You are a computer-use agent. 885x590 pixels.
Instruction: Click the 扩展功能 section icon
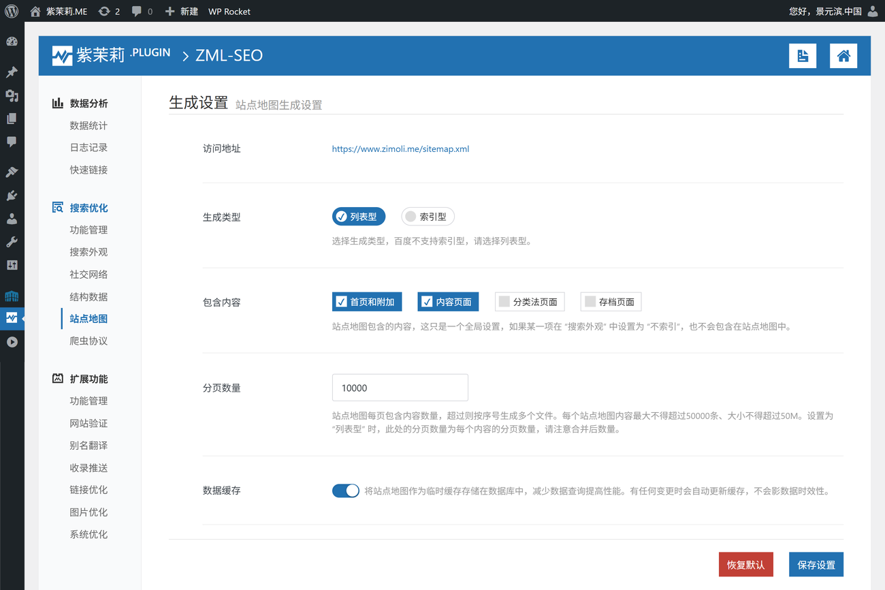[x=58, y=378]
